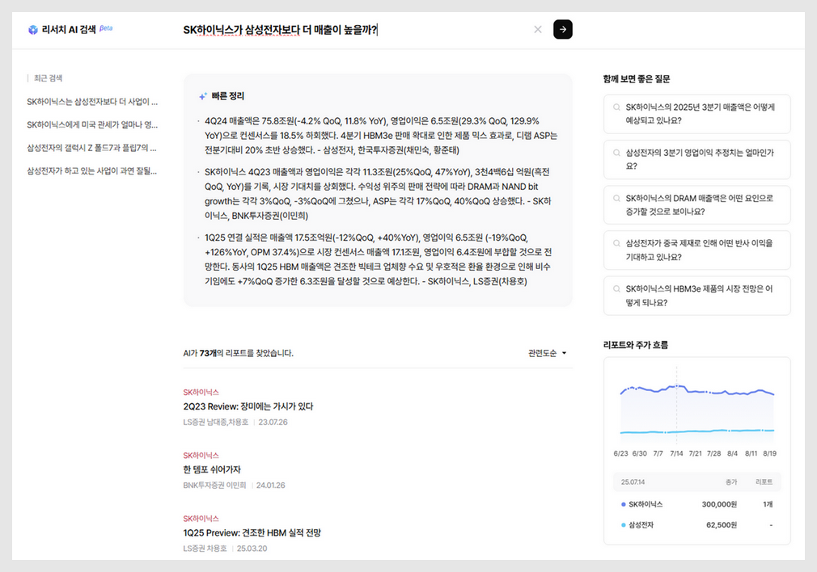817x572 pixels.
Task: Click magnifier icon in HBM3e question
Action: pyautogui.click(x=616, y=289)
